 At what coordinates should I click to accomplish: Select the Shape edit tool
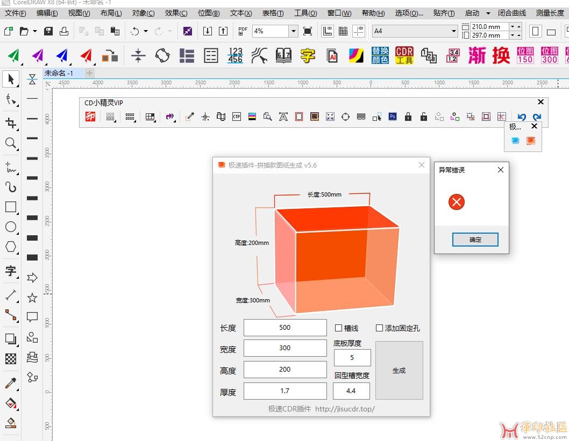click(11, 99)
